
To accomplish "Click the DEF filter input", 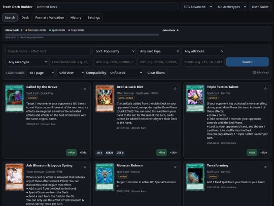I will tap(159, 62).
